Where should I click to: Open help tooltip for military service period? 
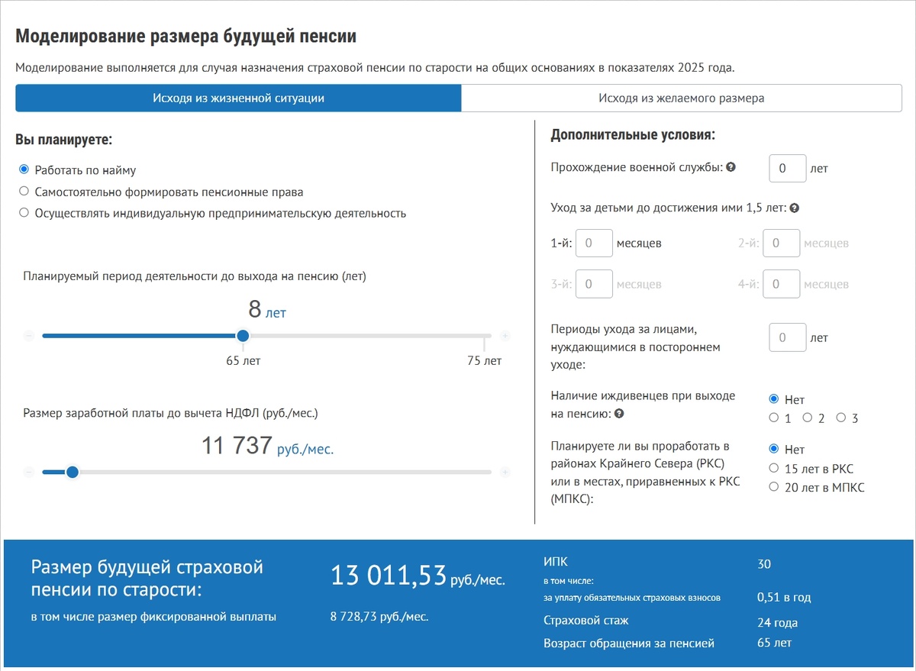click(x=731, y=167)
